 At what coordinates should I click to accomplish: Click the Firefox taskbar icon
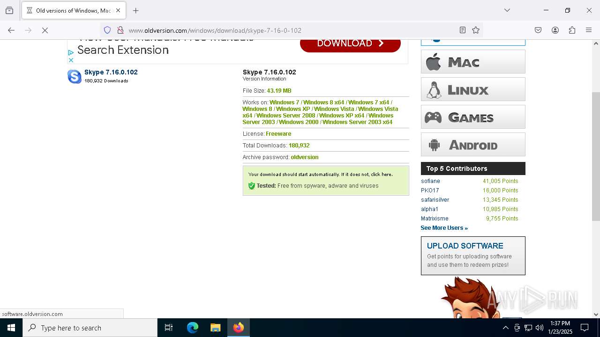point(239,328)
